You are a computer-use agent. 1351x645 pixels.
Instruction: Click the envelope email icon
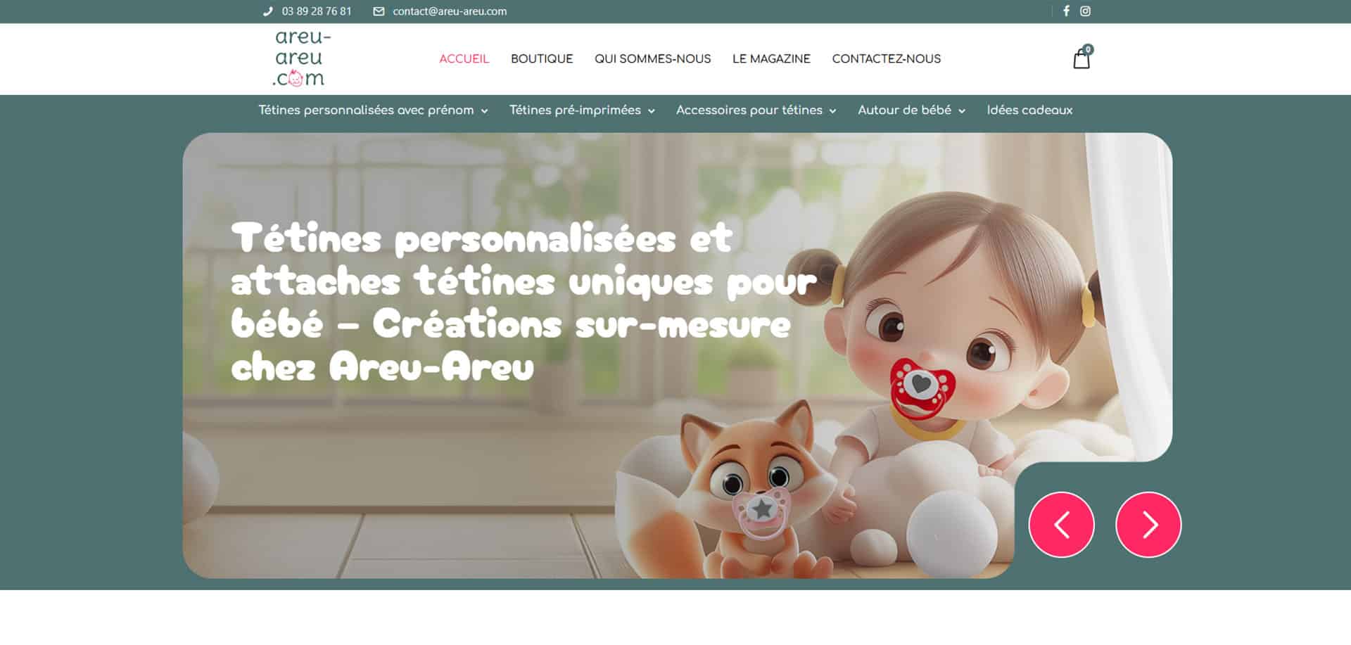(x=379, y=11)
